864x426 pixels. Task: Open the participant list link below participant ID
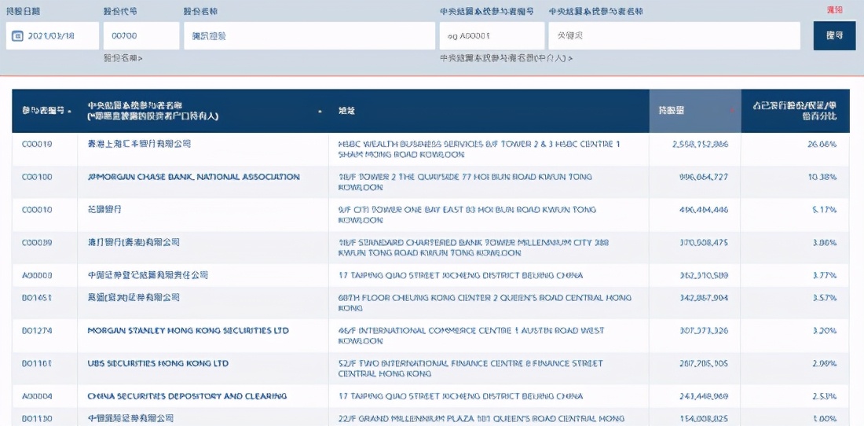[x=506, y=58]
